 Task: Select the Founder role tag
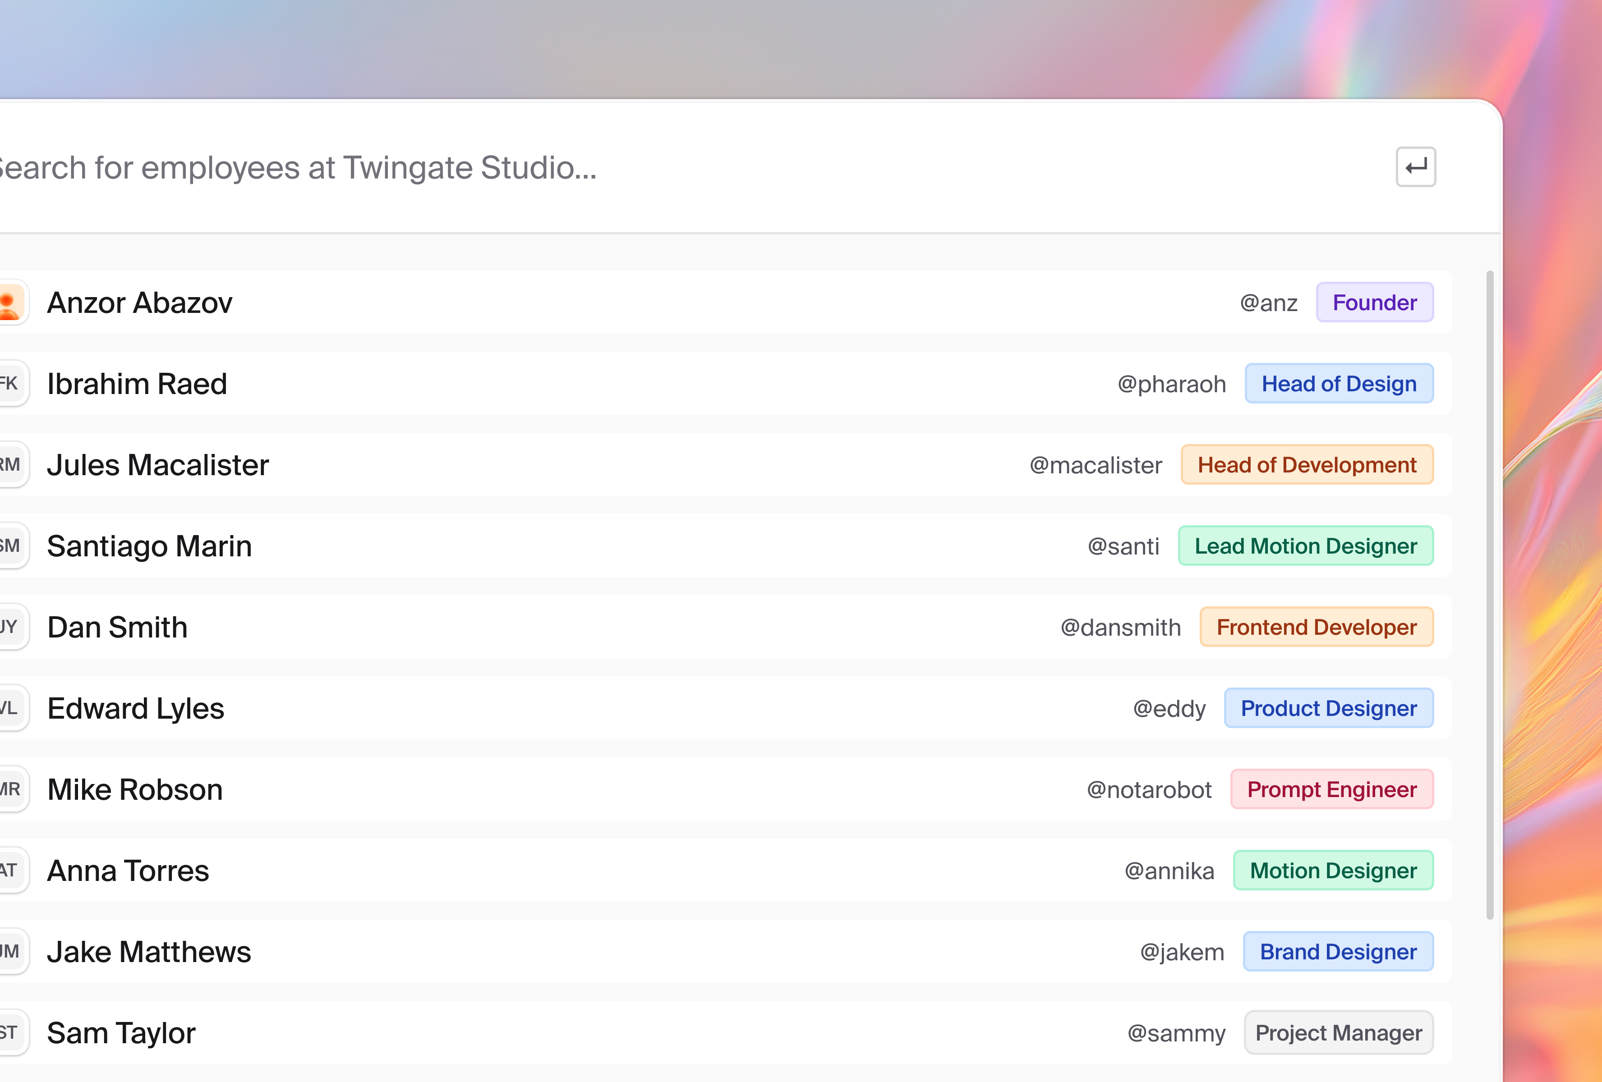click(x=1375, y=303)
